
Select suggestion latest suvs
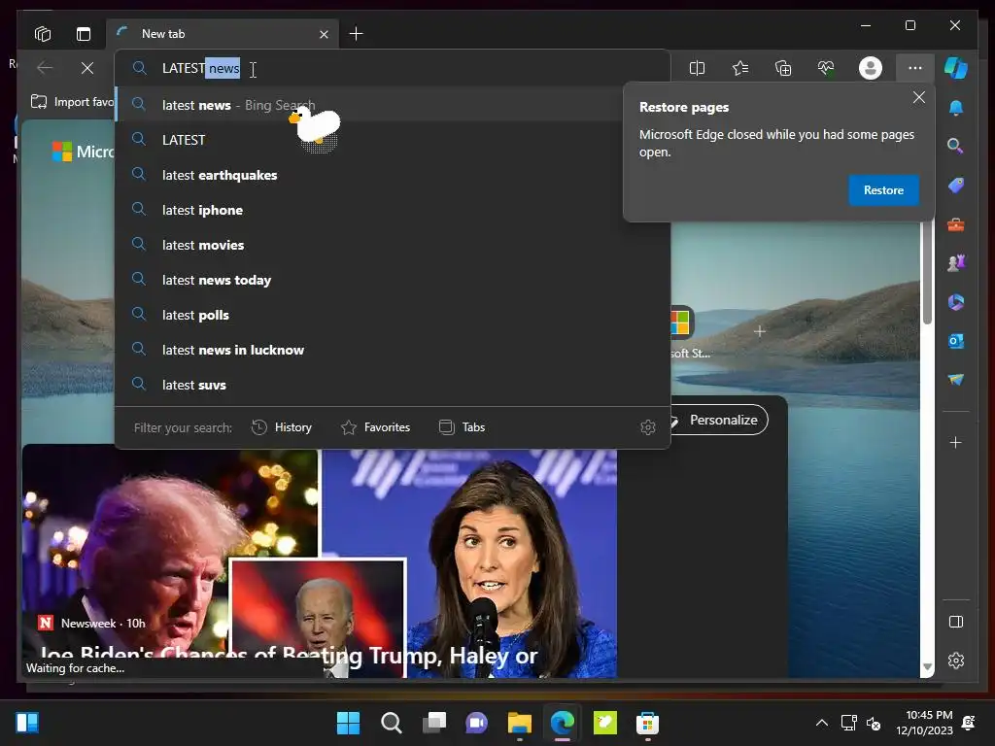(x=393, y=385)
